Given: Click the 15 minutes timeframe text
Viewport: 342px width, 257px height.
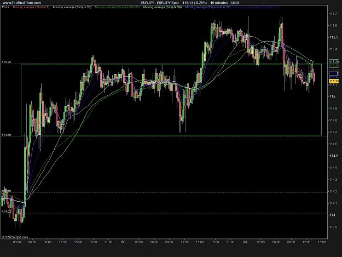Looking at the screenshot, I should tap(219, 3).
